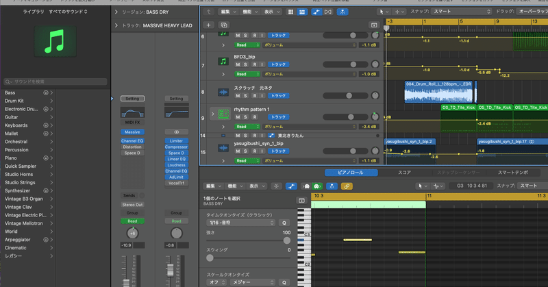The image size is (548, 287).
Task: Open the 1/16 -音符 time quantize dropdown
Action: 241,223
